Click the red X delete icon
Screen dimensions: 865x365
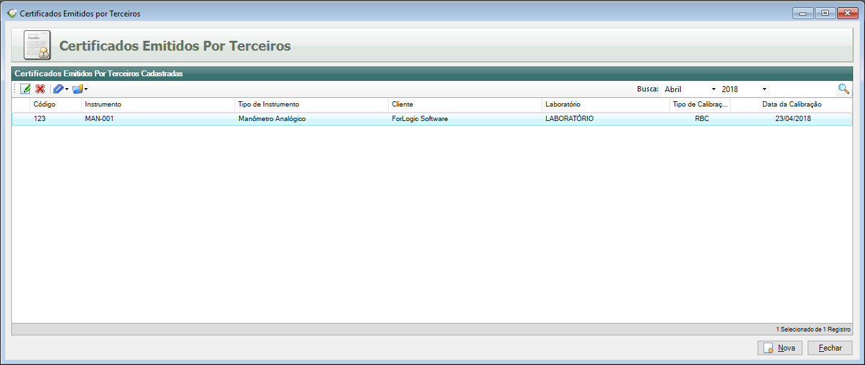coord(40,89)
